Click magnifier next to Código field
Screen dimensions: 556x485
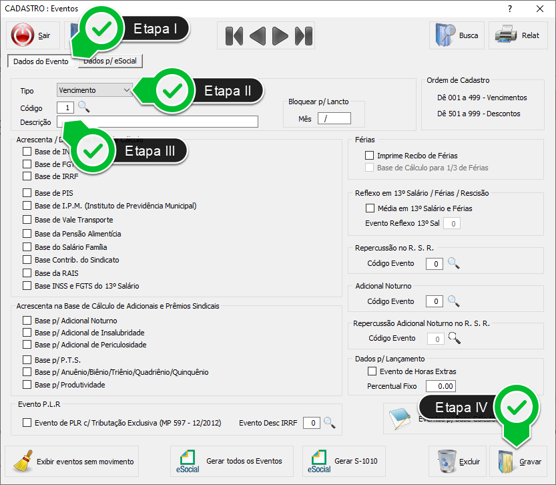(83, 107)
